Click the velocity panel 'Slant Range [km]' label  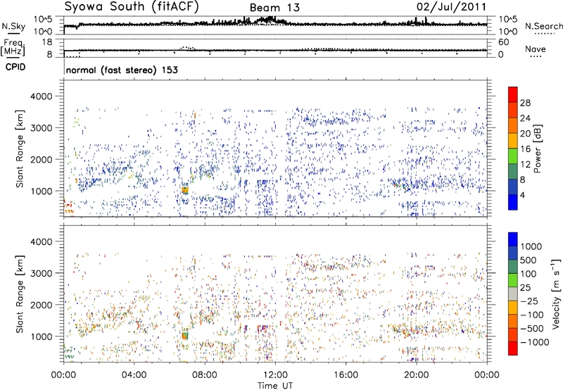[x=20, y=294]
